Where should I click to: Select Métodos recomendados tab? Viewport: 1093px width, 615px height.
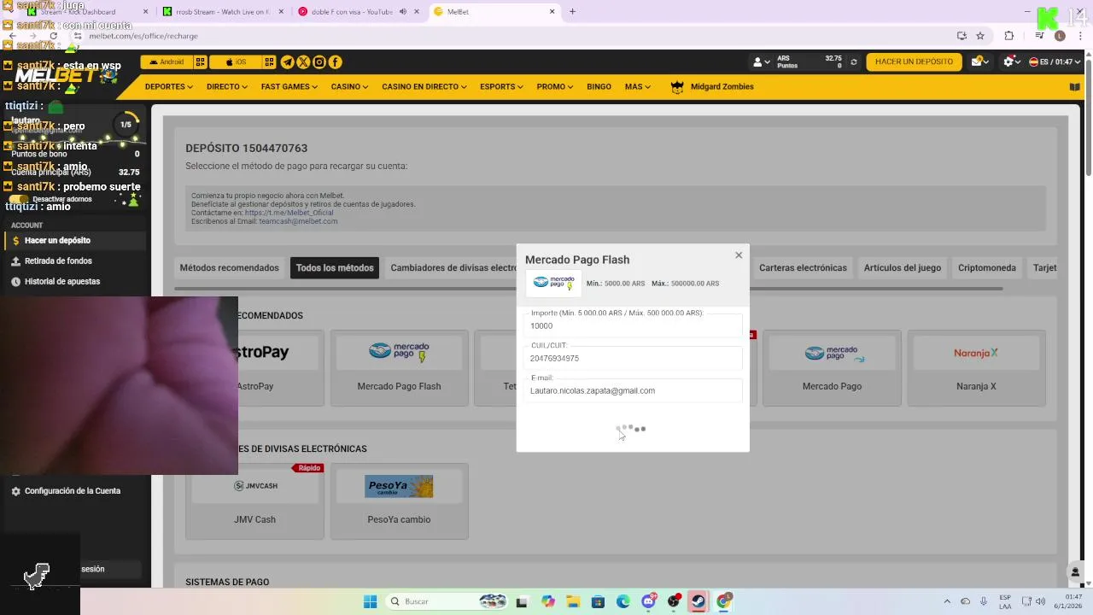pos(229,268)
